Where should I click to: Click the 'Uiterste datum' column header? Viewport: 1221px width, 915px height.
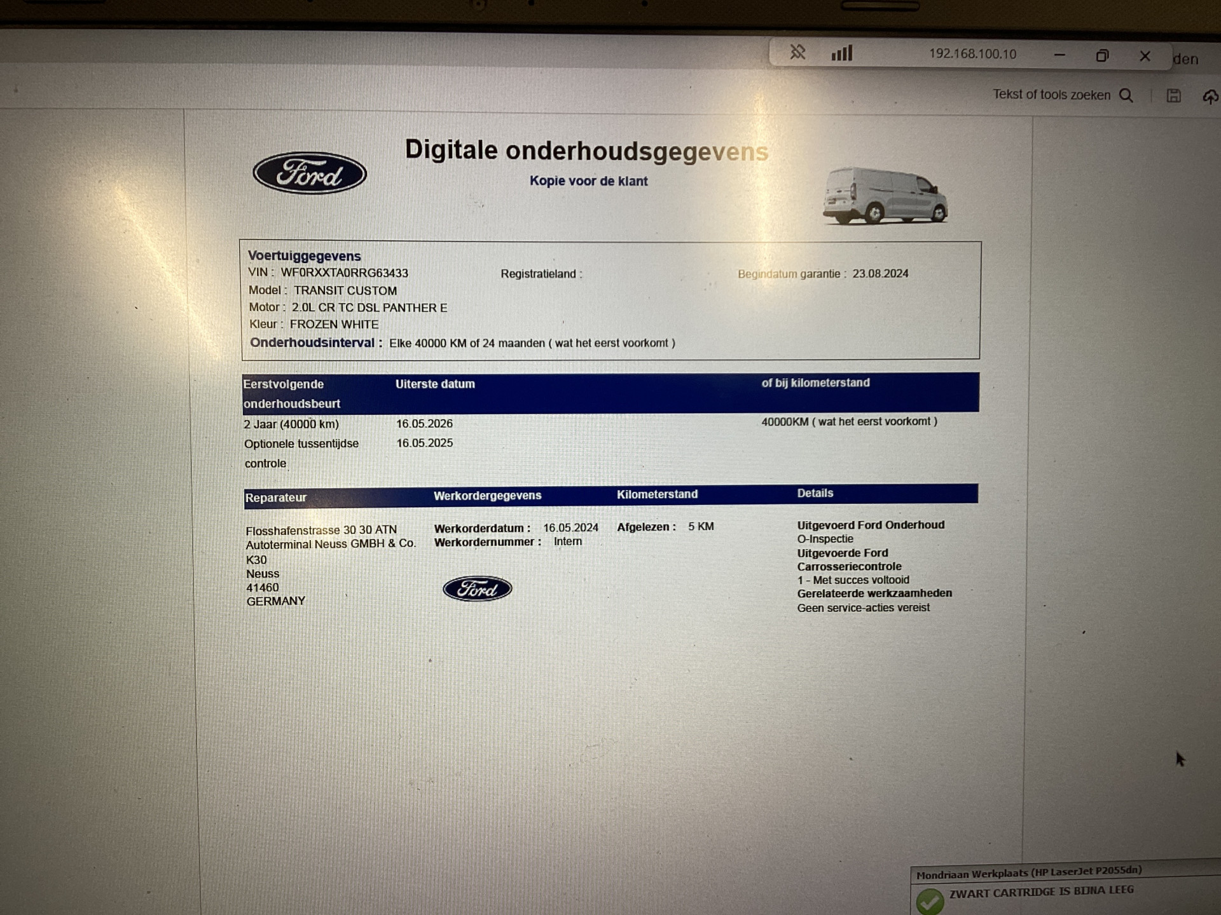click(435, 384)
